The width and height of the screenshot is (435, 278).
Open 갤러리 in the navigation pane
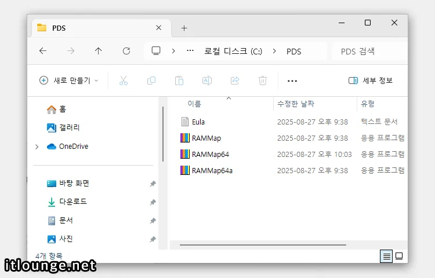click(x=63, y=127)
